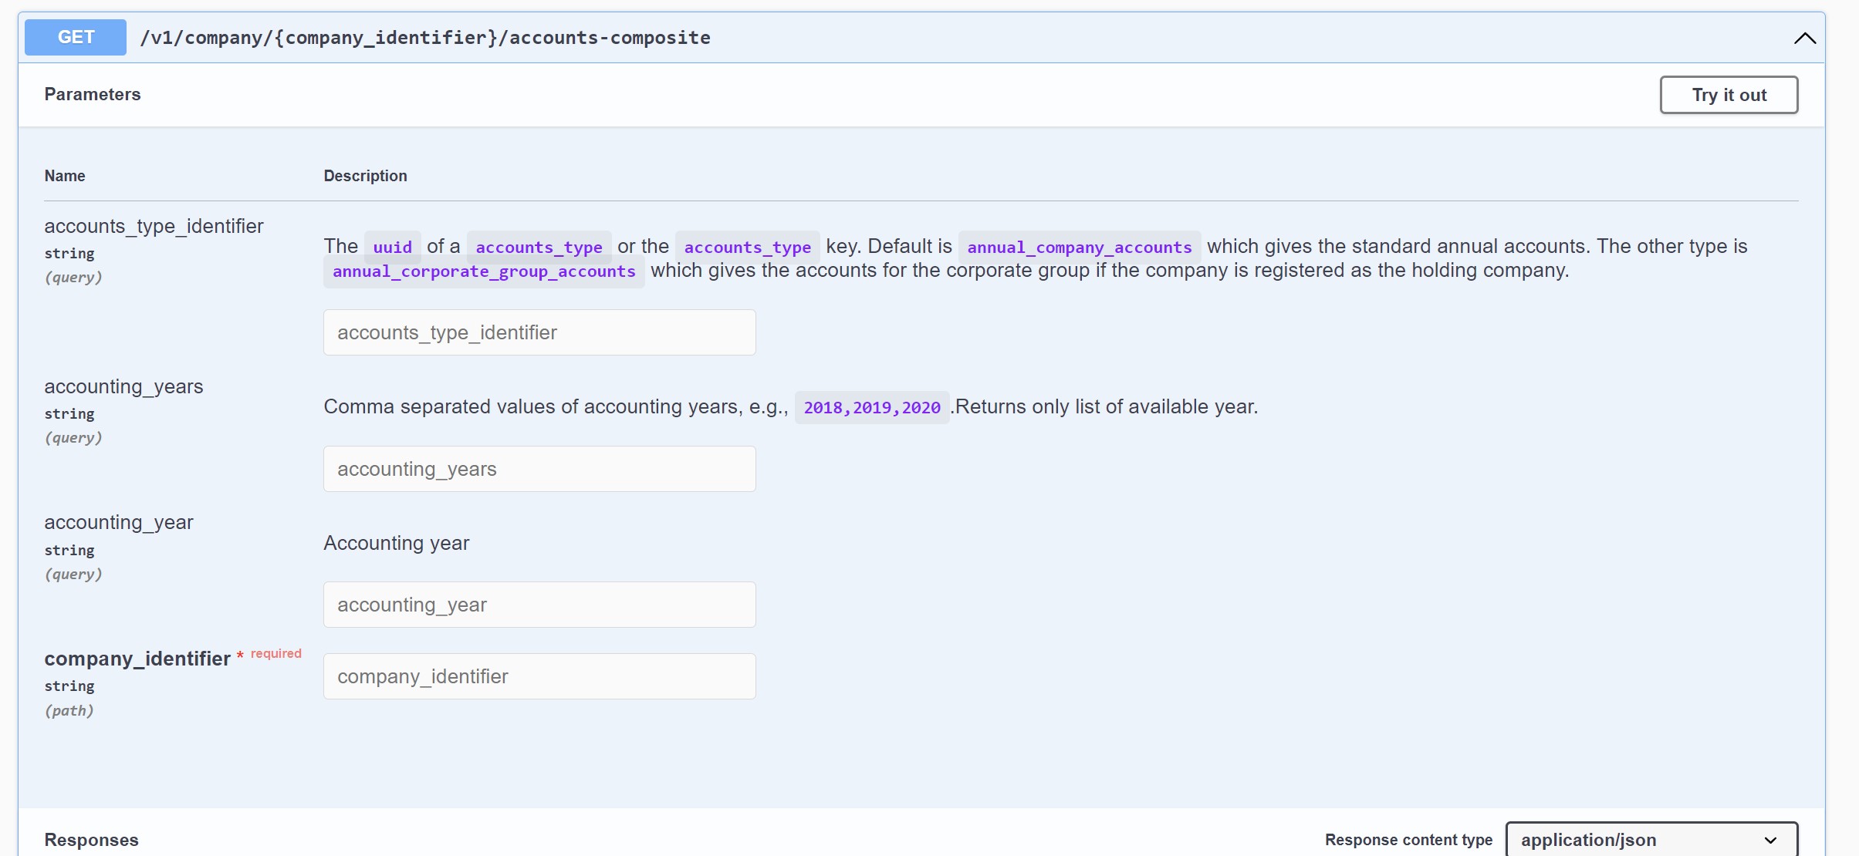This screenshot has width=1859, height=856.
Task: Click the 'uuid' code snippet
Action: click(x=393, y=247)
